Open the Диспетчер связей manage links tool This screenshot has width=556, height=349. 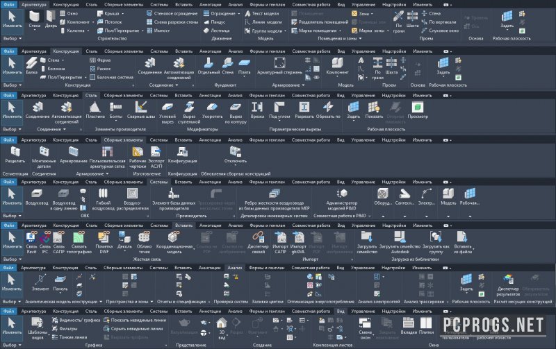(258, 242)
